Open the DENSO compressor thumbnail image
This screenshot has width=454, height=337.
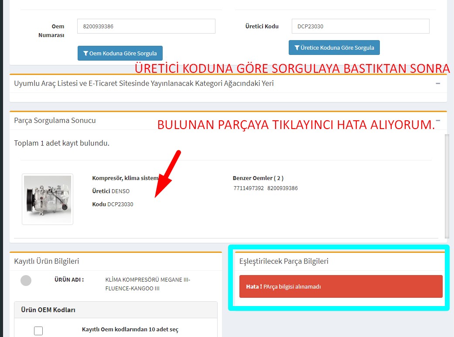(x=48, y=199)
